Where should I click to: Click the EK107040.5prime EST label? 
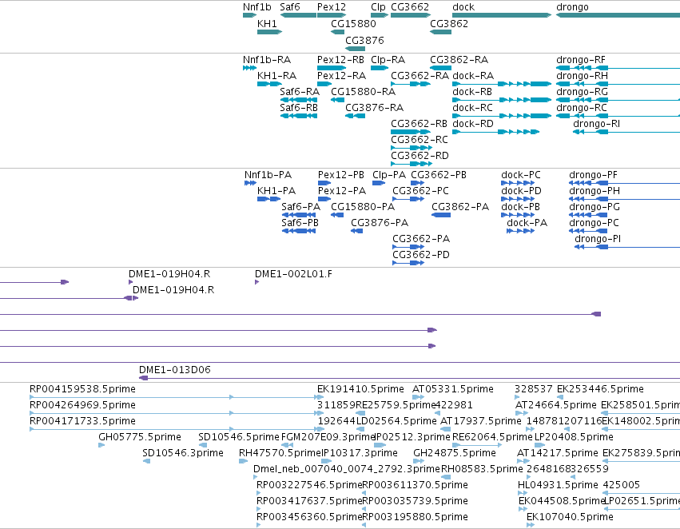click(x=570, y=517)
